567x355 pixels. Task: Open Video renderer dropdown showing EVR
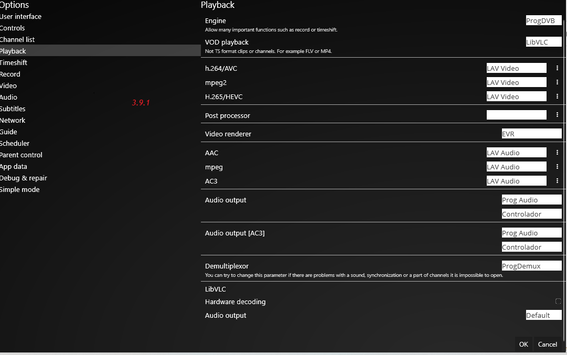531,134
